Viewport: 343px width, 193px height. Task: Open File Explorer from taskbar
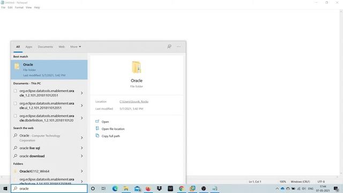[126, 188]
